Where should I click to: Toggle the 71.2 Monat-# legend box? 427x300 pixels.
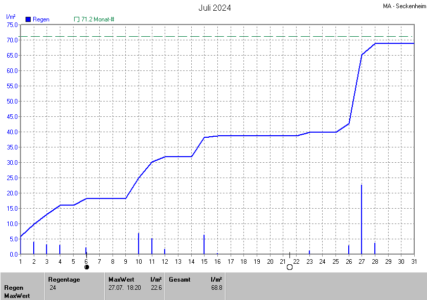pyautogui.click(x=77, y=19)
